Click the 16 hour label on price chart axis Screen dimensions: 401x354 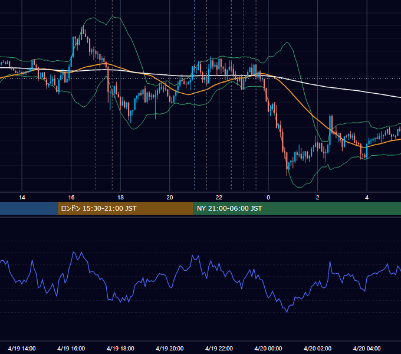pos(71,198)
